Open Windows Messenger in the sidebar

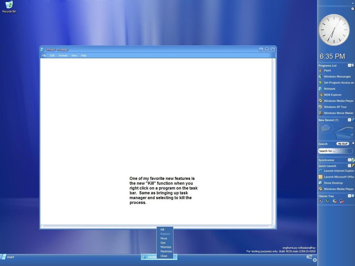(337, 76)
